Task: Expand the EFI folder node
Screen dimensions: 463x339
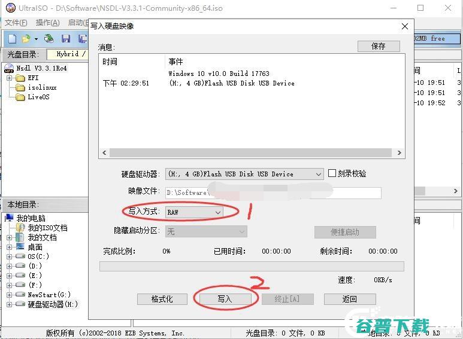Action: point(9,78)
